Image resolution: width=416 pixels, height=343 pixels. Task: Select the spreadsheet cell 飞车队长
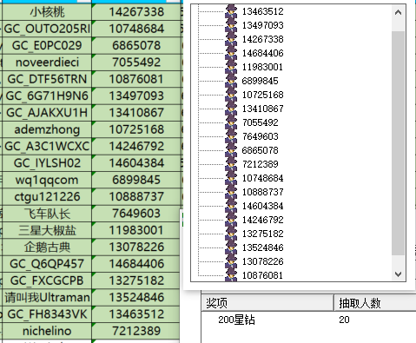(47, 214)
